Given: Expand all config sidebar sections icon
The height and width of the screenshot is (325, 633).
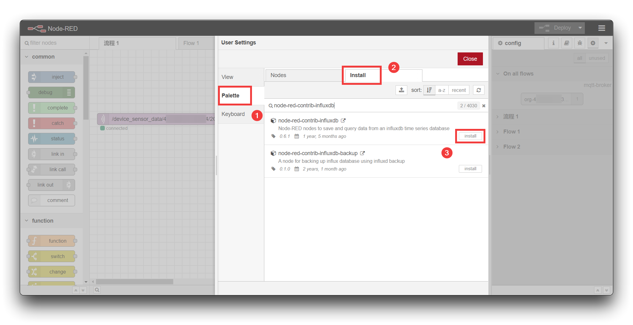Looking at the screenshot, I should [606, 290].
